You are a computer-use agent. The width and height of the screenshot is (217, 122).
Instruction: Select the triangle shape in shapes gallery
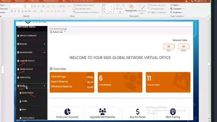point(104,9)
